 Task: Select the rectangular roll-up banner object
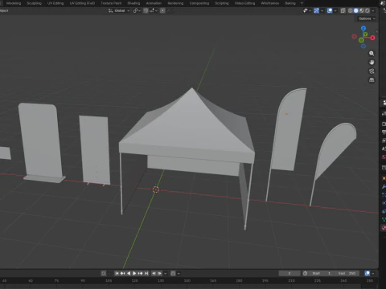tap(95, 150)
